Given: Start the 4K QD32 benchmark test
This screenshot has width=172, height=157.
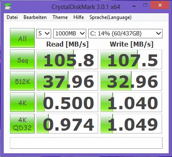Looking at the screenshot, I should pos(22,124).
